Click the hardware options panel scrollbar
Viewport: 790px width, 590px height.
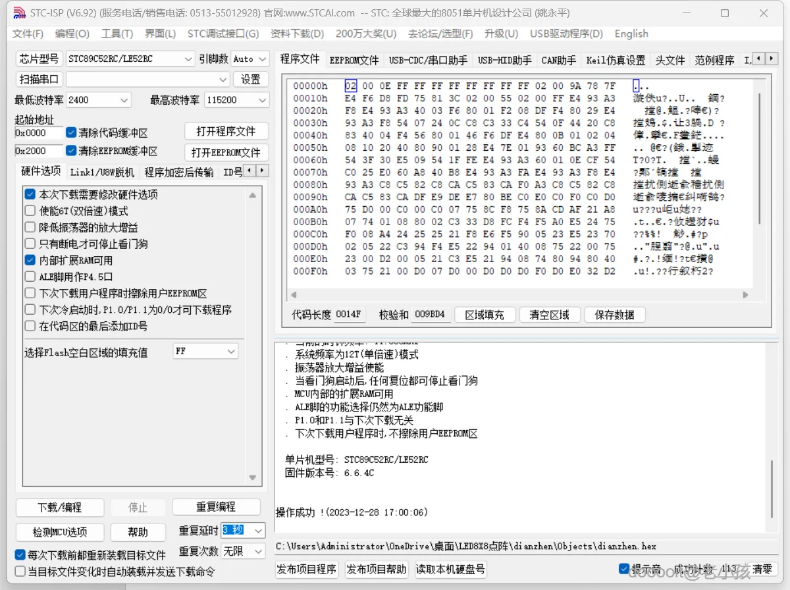point(252,329)
